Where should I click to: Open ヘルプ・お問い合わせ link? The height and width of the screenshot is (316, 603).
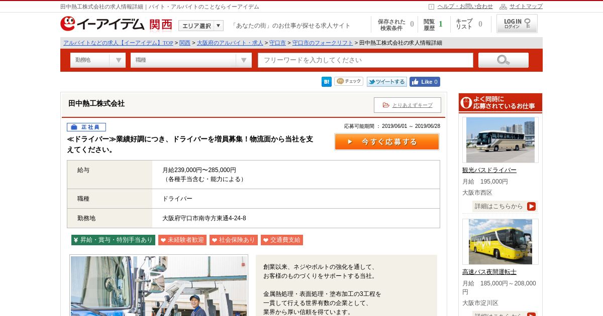click(465, 7)
